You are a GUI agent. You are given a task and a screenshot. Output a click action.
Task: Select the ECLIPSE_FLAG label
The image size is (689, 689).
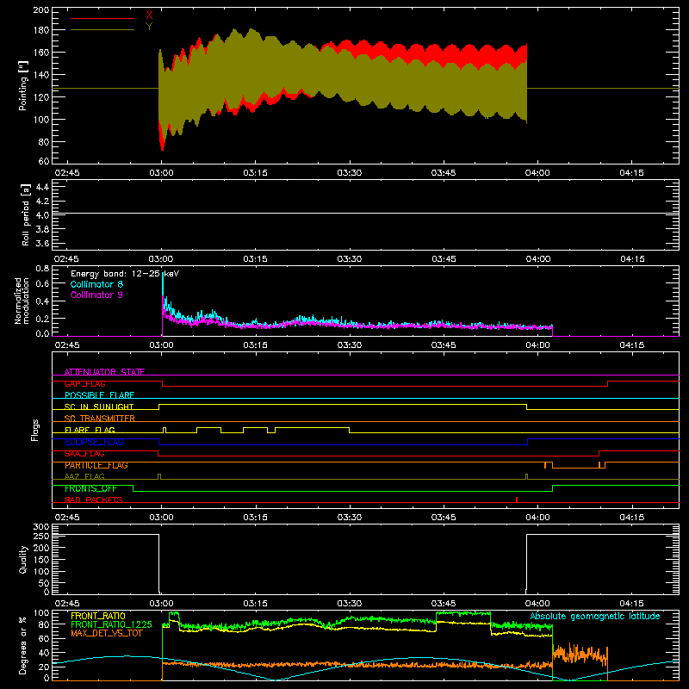(x=94, y=442)
